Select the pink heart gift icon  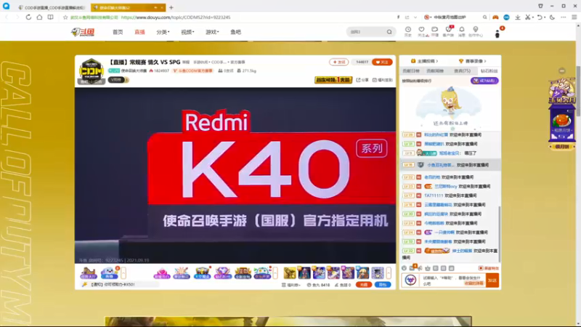click(161, 273)
